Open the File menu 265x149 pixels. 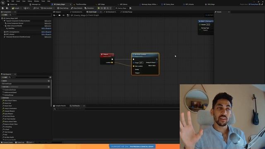point(8,1)
